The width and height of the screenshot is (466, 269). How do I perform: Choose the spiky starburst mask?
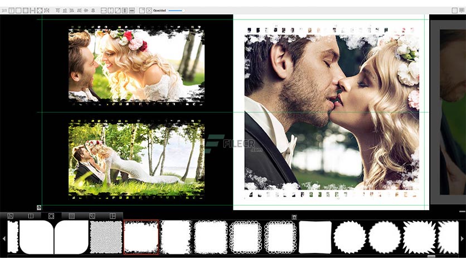pyautogui.click(x=419, y=237)
